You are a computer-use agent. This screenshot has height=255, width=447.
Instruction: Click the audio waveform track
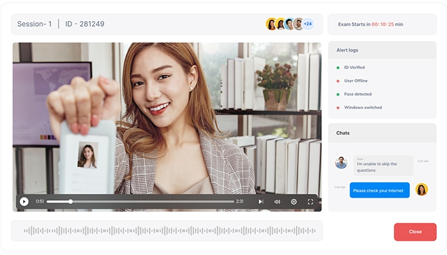pos(167,231)
